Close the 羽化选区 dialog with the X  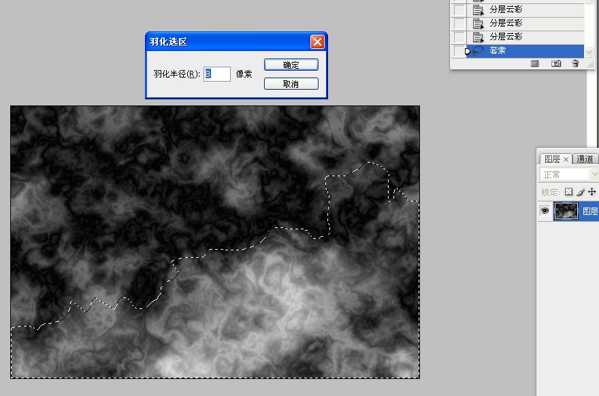point(317,42)
